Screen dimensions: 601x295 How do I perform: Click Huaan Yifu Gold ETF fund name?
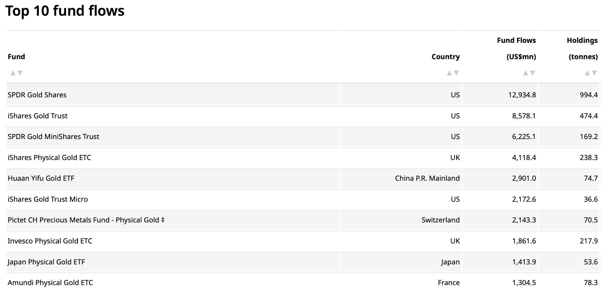[41, 178]
